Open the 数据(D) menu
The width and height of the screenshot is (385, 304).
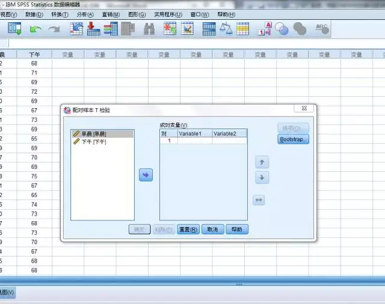point(34,14)
